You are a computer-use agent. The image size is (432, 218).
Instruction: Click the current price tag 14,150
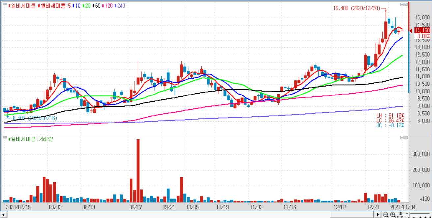click(422, 30)
